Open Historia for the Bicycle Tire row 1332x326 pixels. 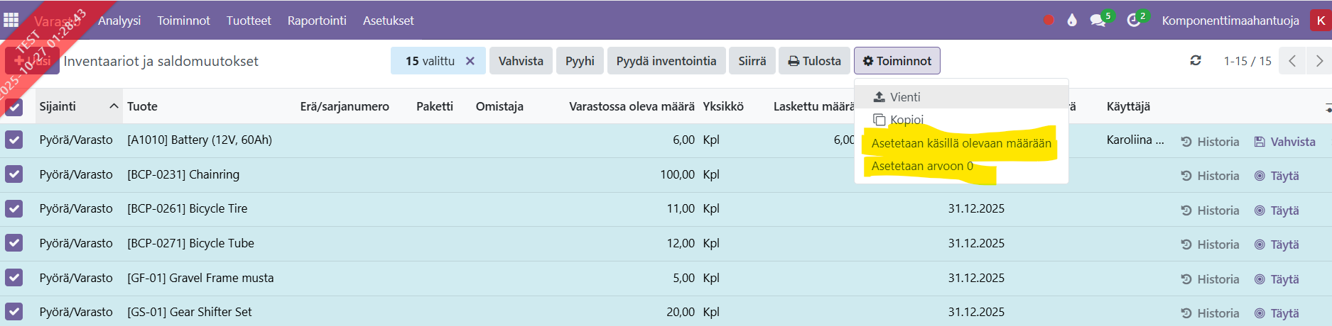(1211, 210)
